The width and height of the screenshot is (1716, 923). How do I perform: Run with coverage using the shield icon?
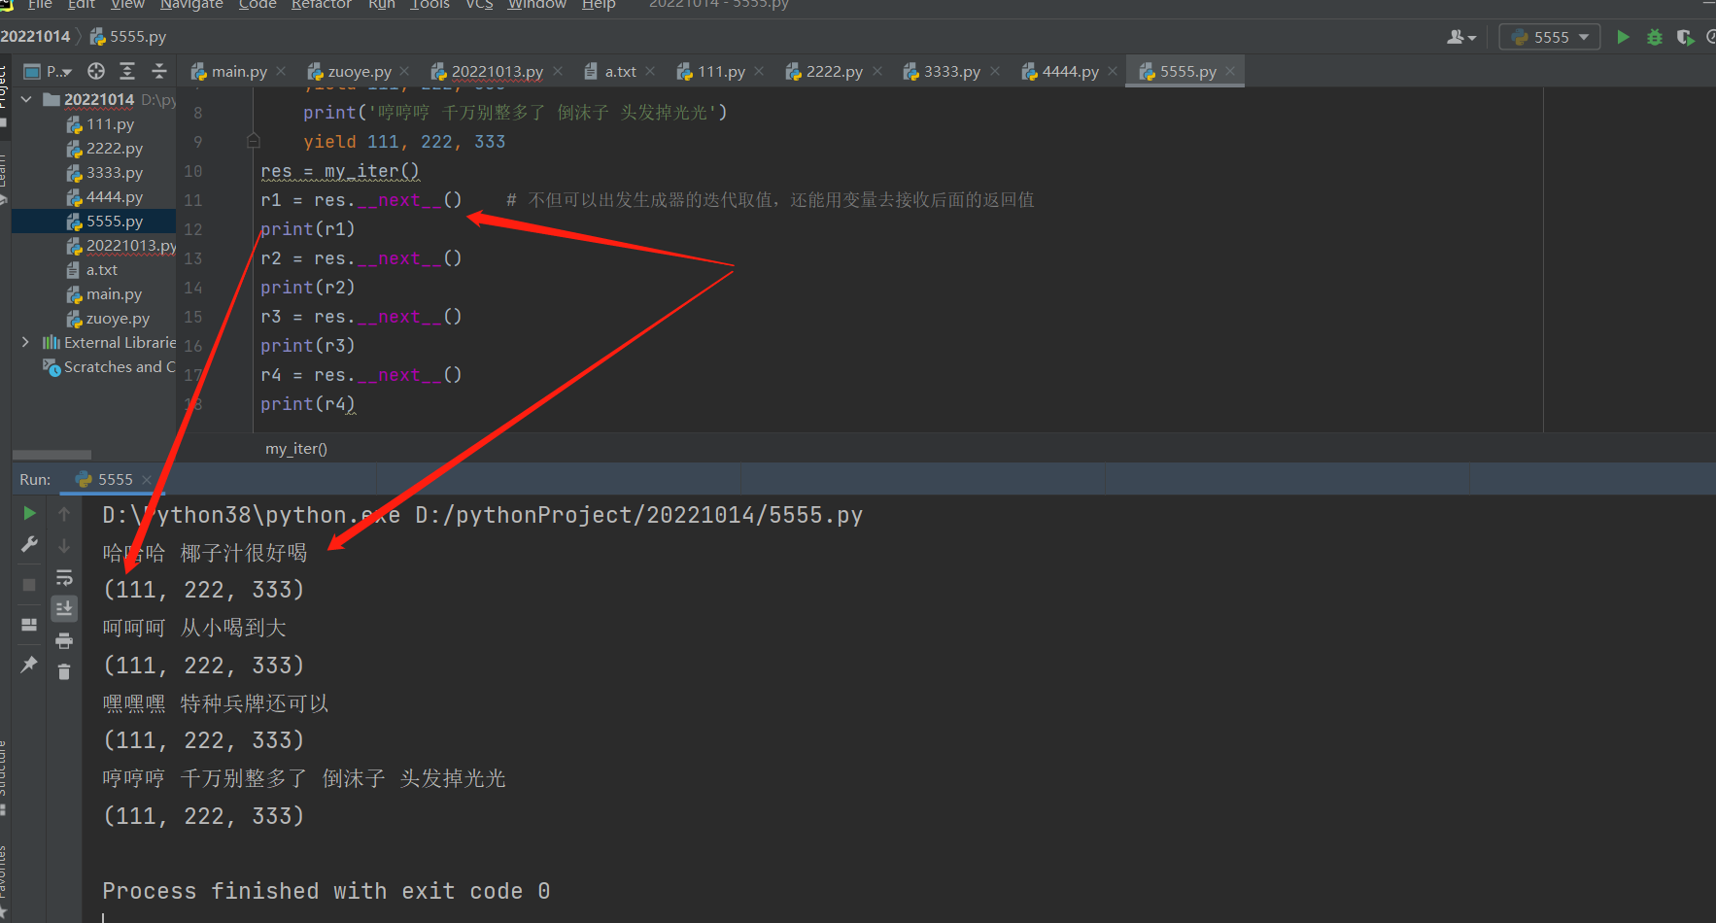(1685, 37)
